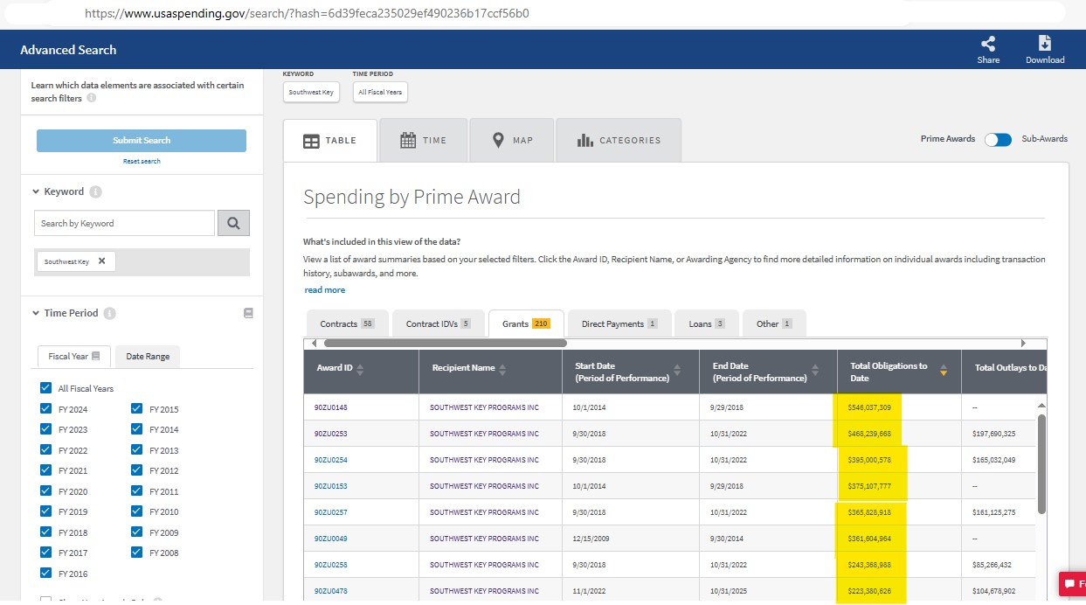The height and width of the screenshot is (605, 1086).
Task: Uncheck FY 2022 checkbox
Action: pyautogui.click(x=45, y=450)
